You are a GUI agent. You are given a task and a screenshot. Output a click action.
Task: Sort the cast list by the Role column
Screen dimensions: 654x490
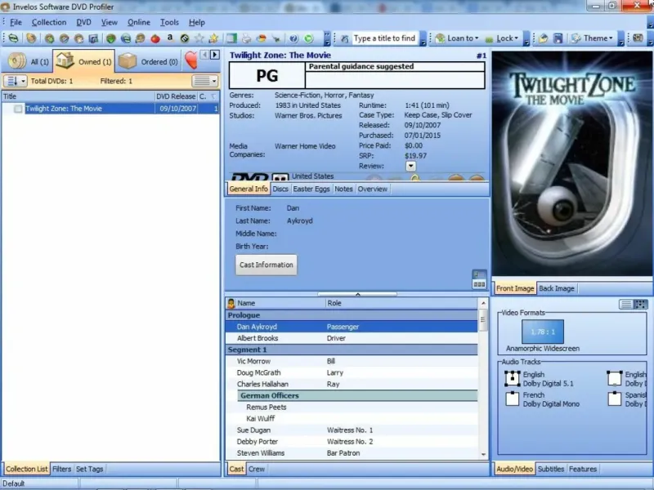[x=401, y=303]
